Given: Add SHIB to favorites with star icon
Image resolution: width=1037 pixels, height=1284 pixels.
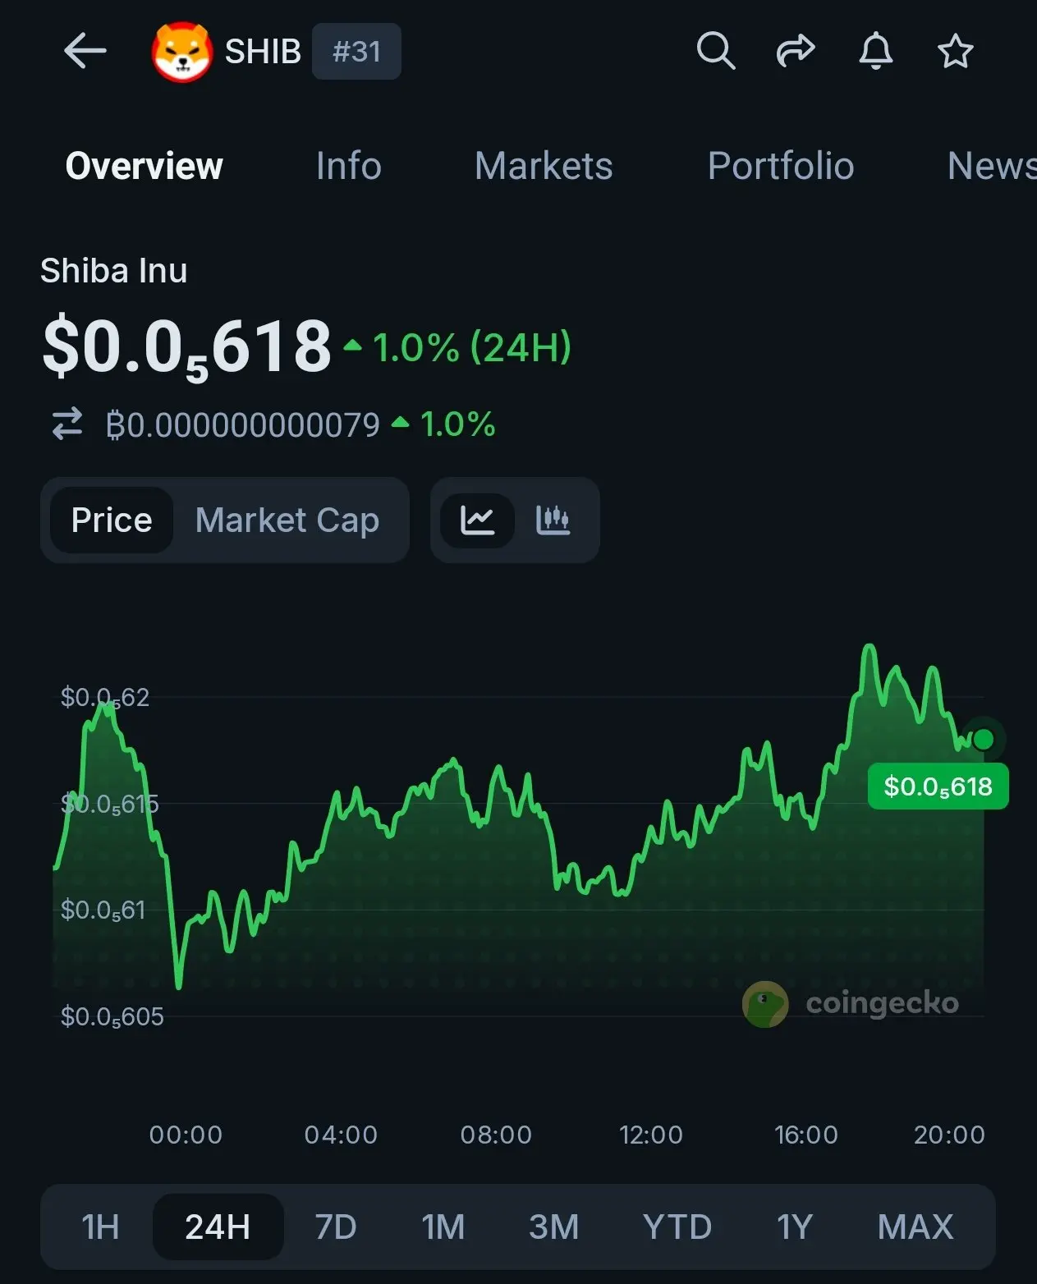Looking at the screenshot, I should coord(956,51).
